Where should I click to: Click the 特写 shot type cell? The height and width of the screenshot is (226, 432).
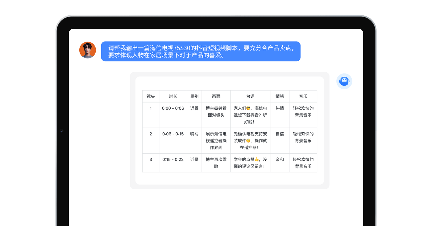pyautogui.click(x=194, y=141)
